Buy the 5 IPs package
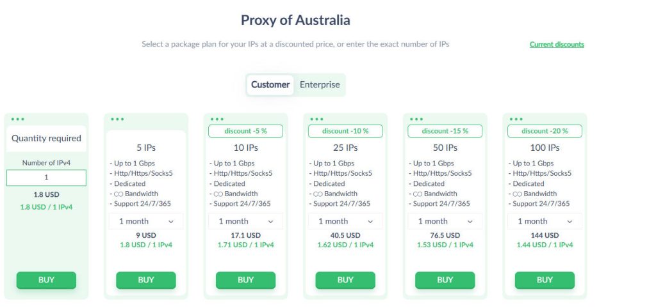 click(x=146, y=280)
